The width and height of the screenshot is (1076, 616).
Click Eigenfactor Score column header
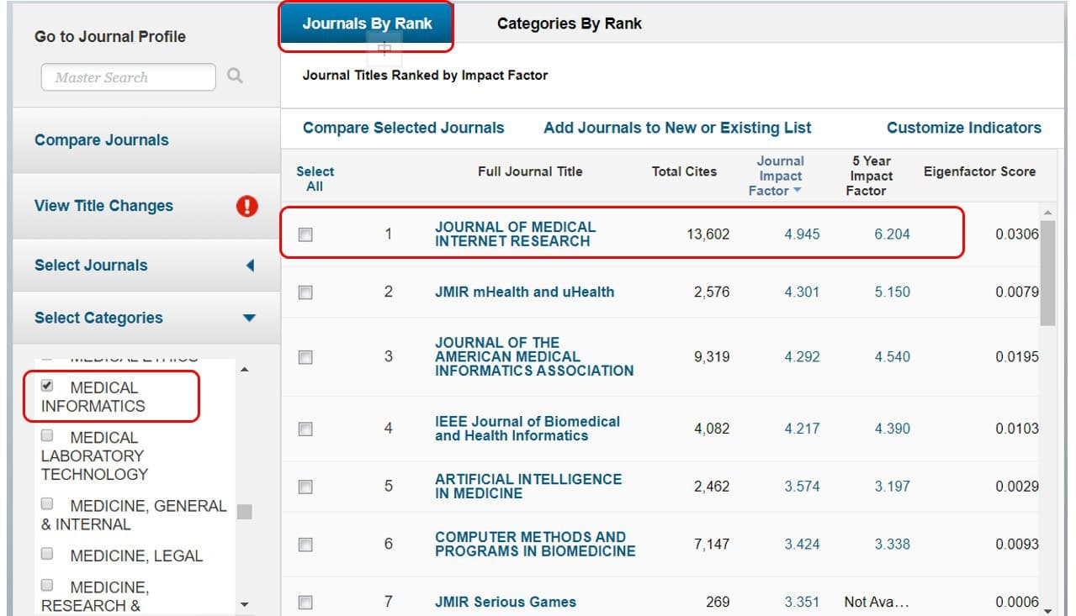pos(980,171)
